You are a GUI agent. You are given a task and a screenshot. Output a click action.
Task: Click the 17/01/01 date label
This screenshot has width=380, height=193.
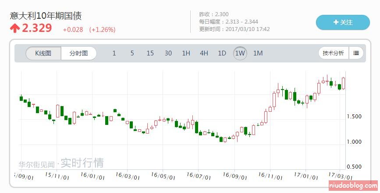[x=305, y=176]
